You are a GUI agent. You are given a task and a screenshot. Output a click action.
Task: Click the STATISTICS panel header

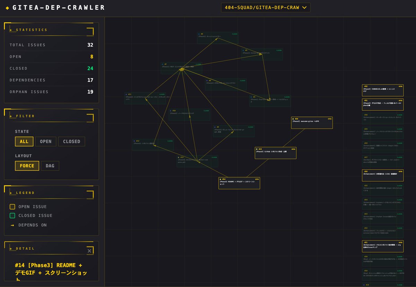tap(51, 30)
